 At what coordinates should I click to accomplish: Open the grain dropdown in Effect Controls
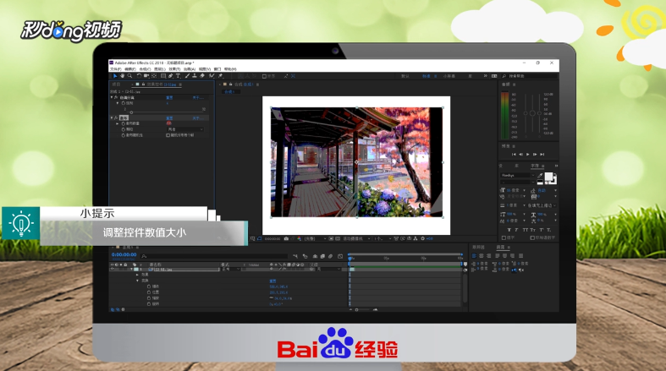click(184, 129)
